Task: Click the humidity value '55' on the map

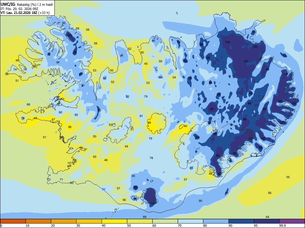Action: coord(288,177)
